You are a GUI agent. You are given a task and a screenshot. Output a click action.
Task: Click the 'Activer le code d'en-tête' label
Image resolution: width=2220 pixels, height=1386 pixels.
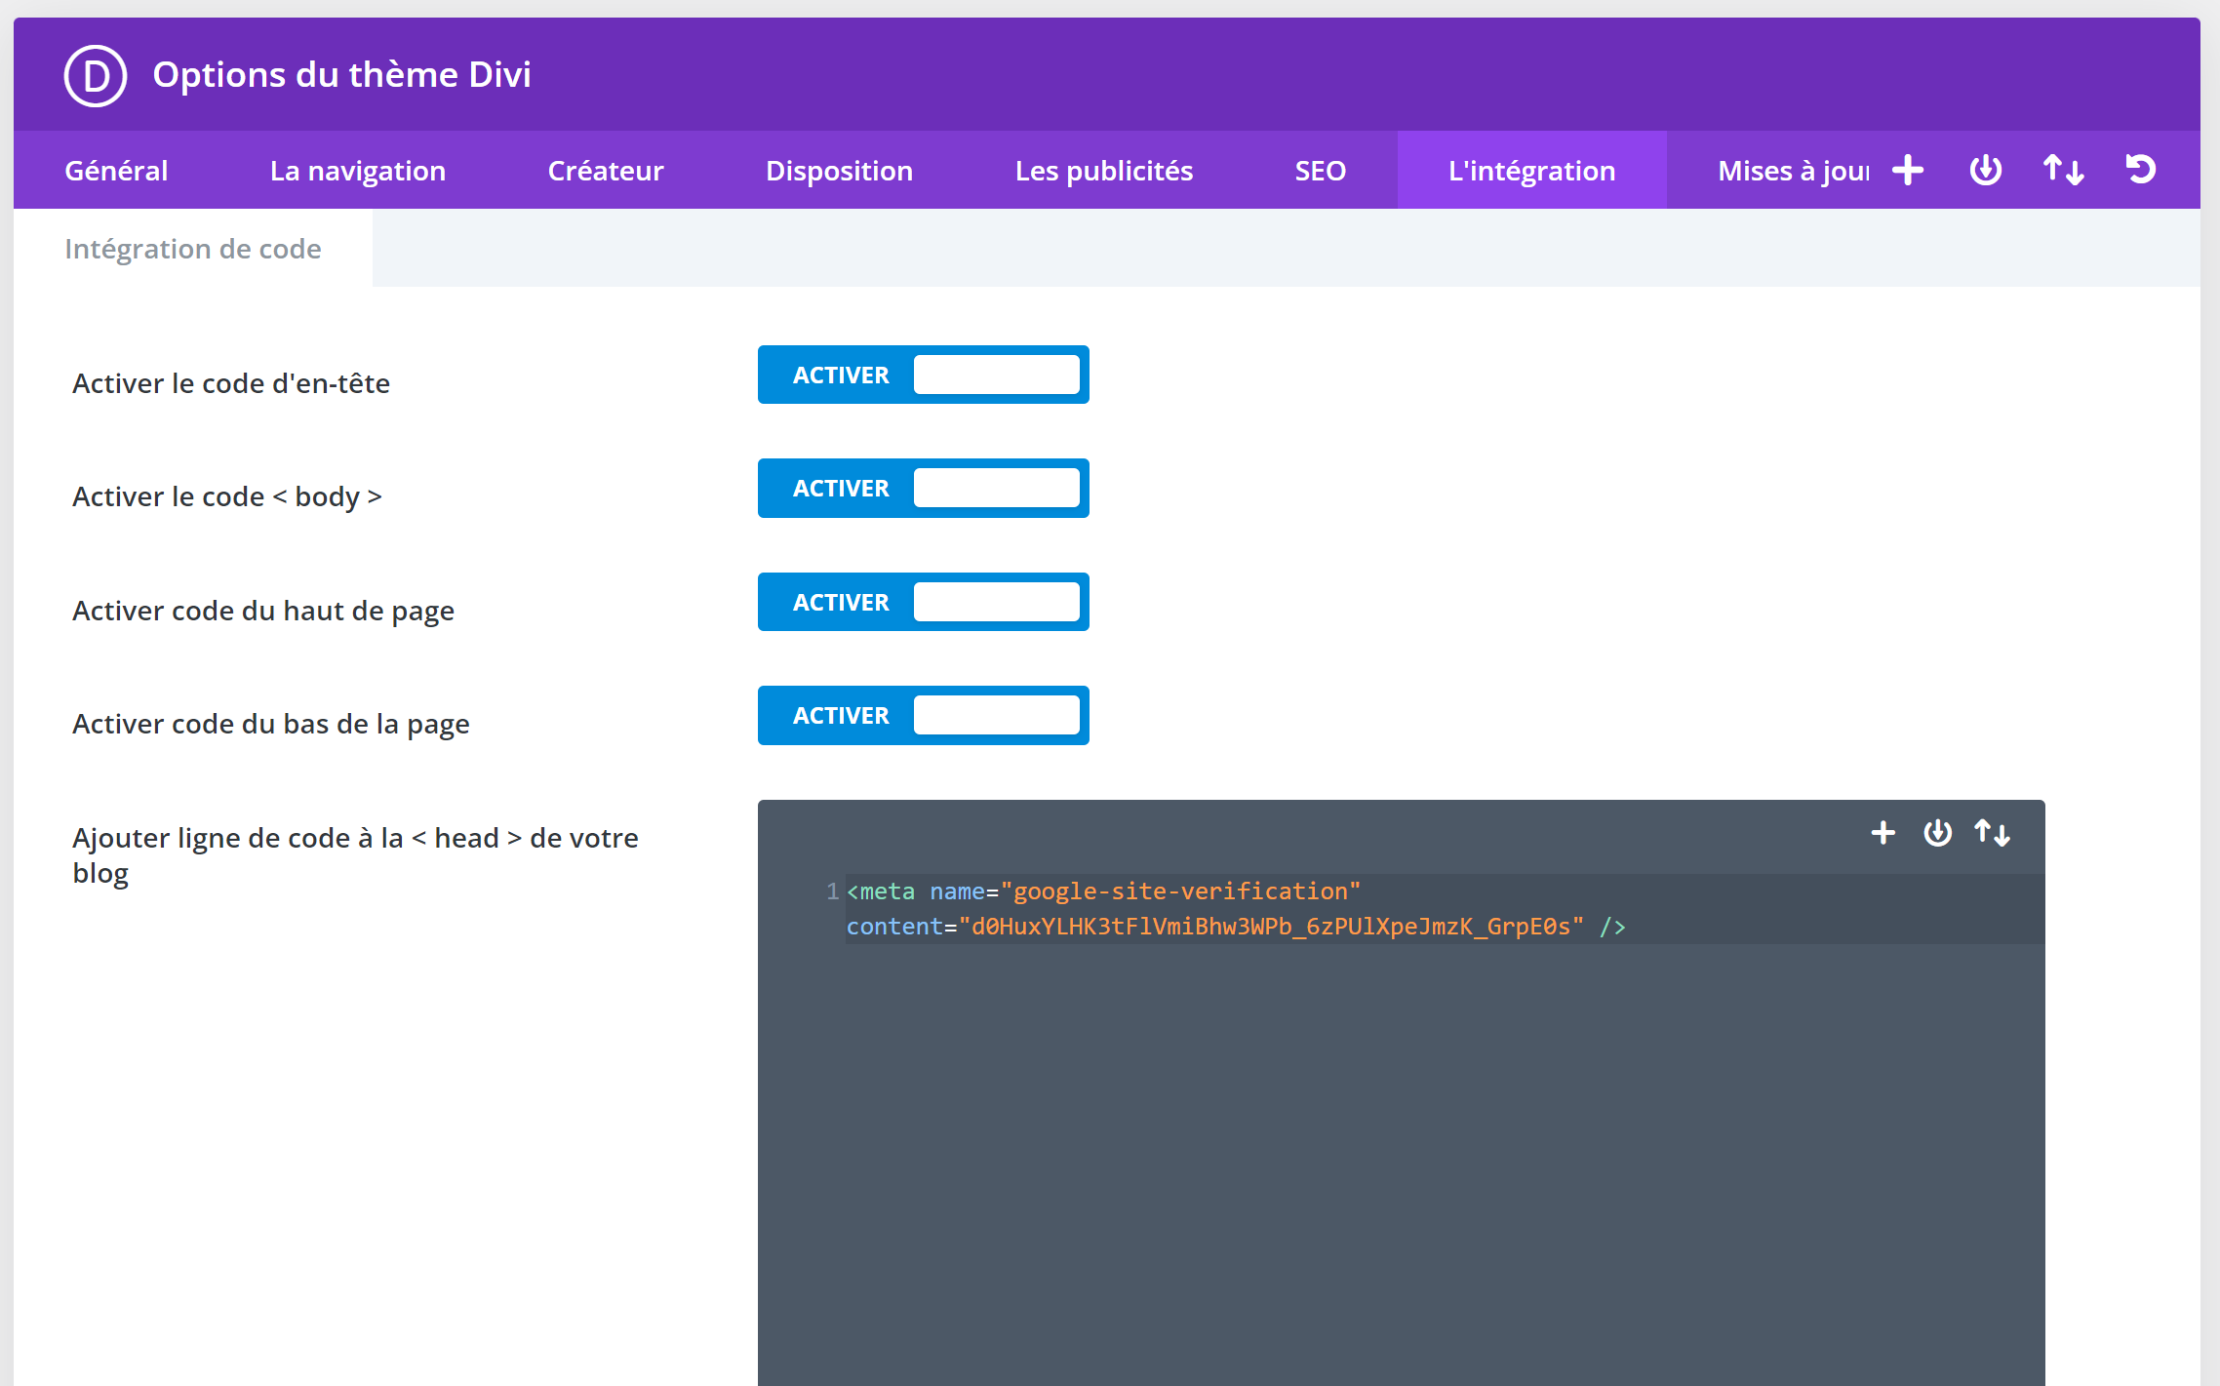point(231,383)
